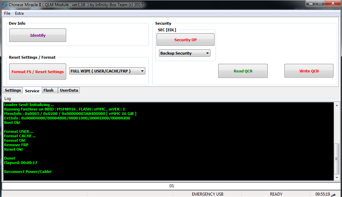The width and height of the screenshot is (342, 197).
Task: Click the Security OP button
Action: click(185, 39)
